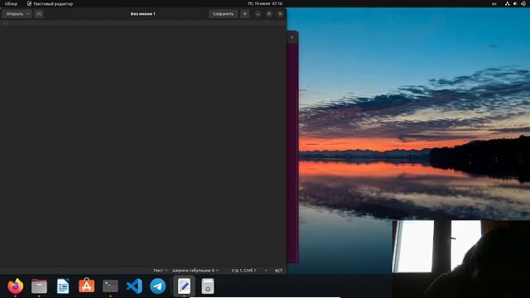Close the purple window behind the editor
Viewport: 530px width, 298px height.
pos(292,37)
